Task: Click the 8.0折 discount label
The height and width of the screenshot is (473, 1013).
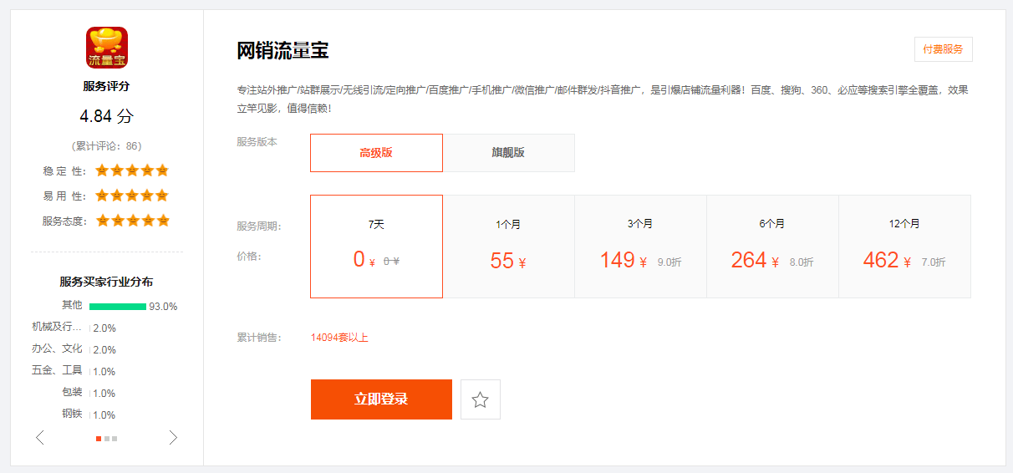Action: (x=802, y=262)
